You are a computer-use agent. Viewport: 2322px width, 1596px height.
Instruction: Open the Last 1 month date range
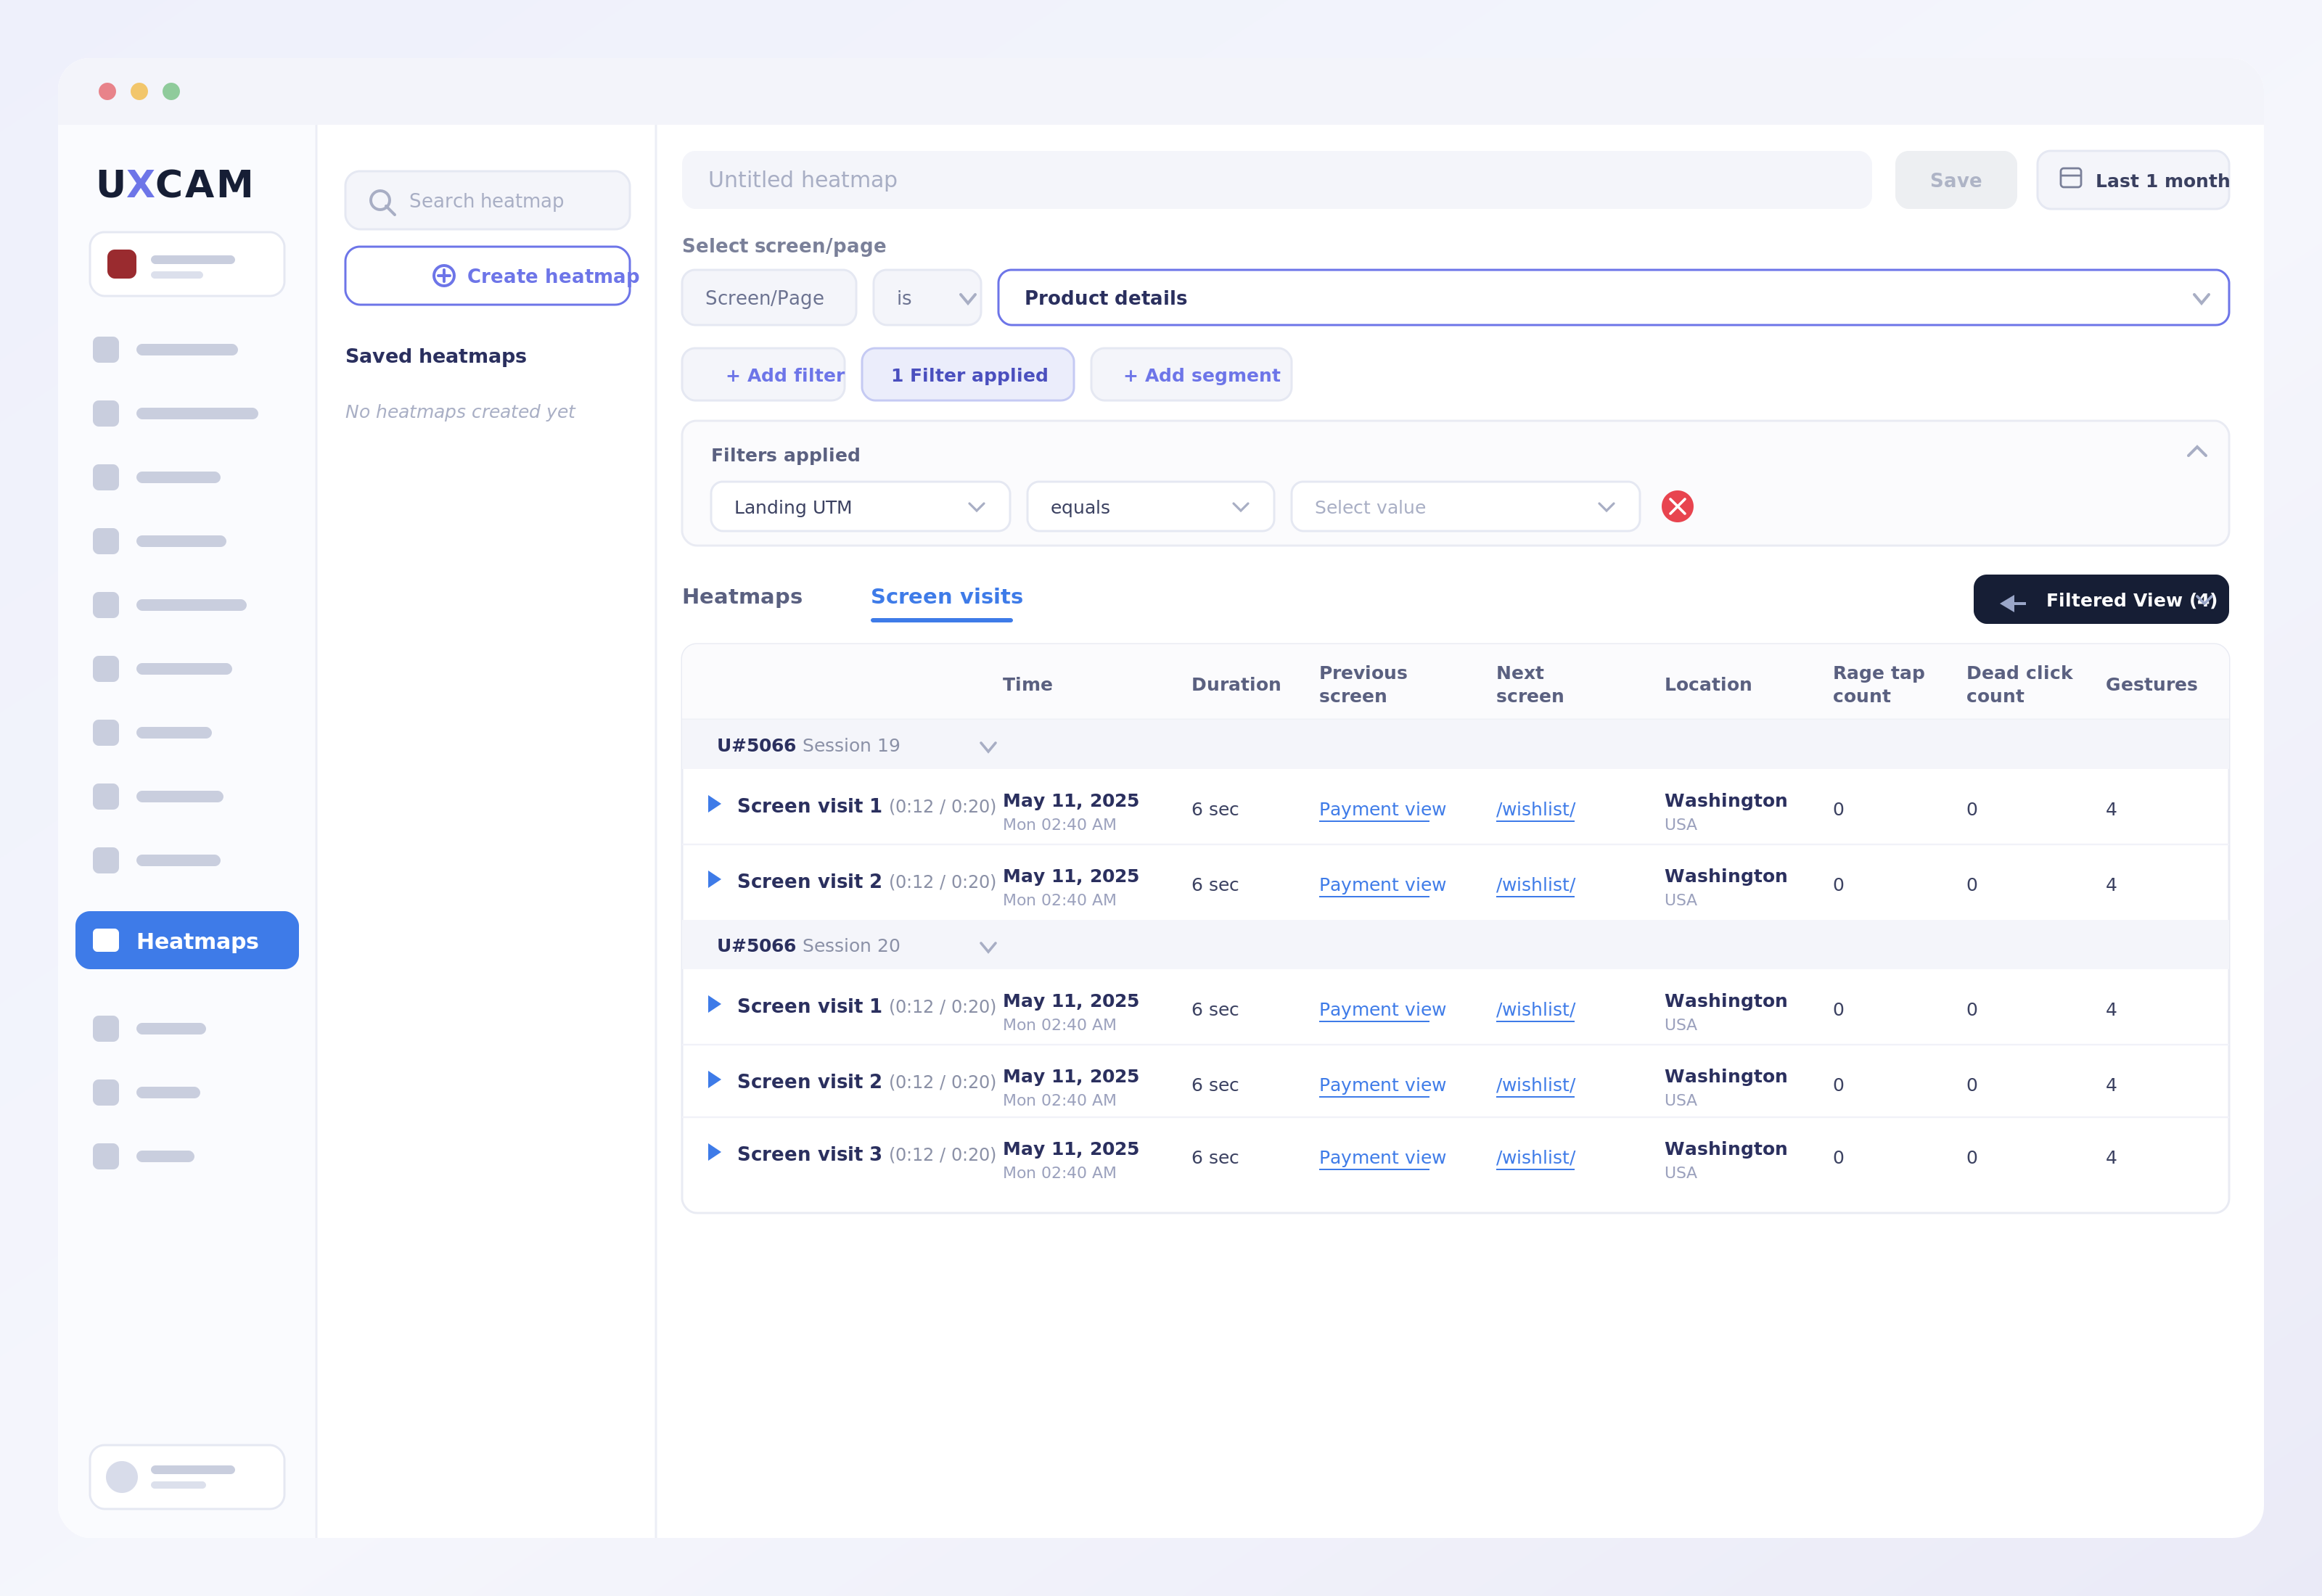pyautogui.click(x=2133, y=180)
